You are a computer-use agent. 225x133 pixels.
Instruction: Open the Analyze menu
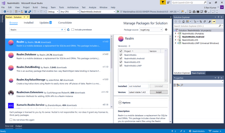(x=92, y=7)
